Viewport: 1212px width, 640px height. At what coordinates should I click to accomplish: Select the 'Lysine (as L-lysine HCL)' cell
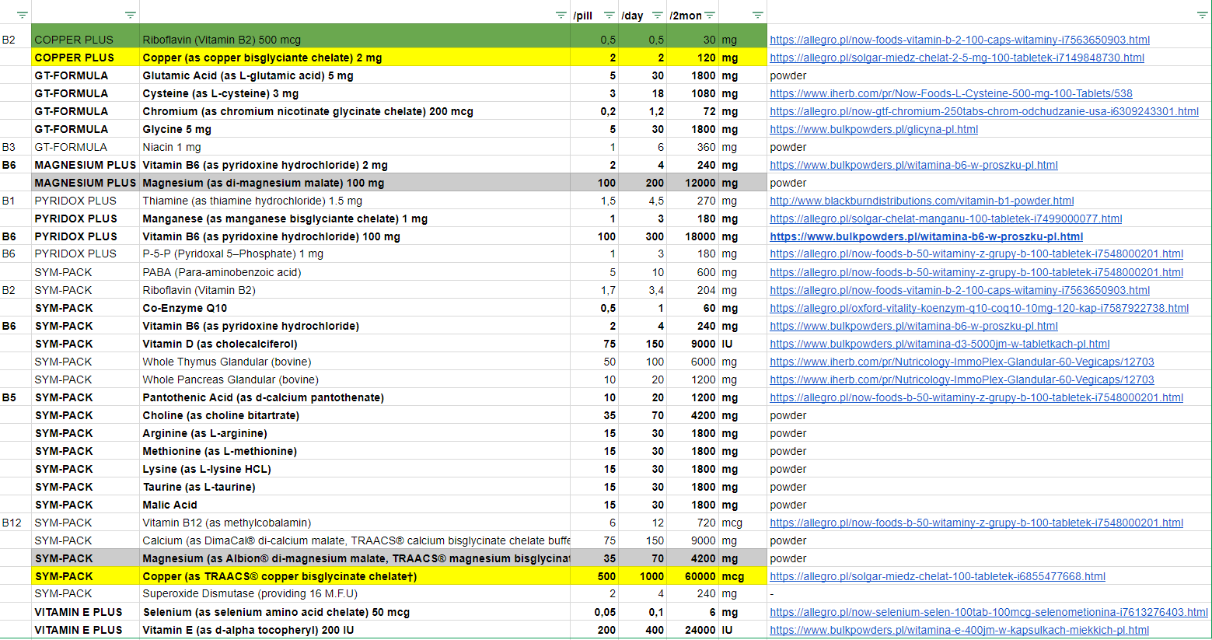coord(355,469)
